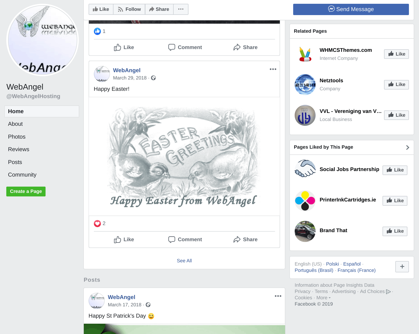Open Brand That car photo icon
The width and height of the screenshot is (419, 334).
[x=305, y=231]
